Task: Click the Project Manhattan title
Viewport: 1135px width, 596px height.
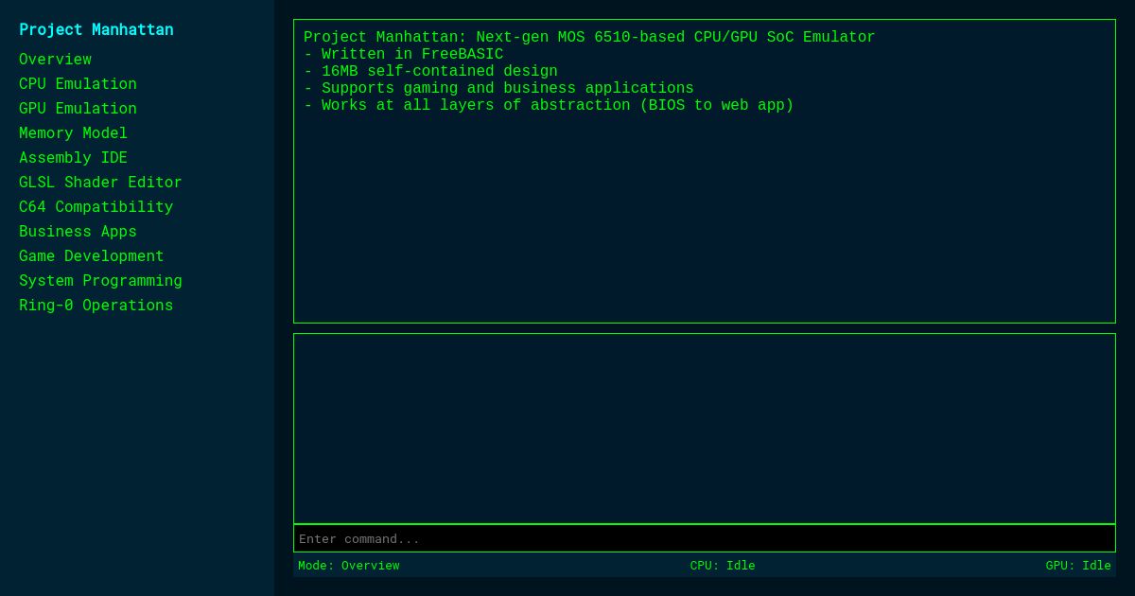Action: pyautogui.click(x=96, y=29)
